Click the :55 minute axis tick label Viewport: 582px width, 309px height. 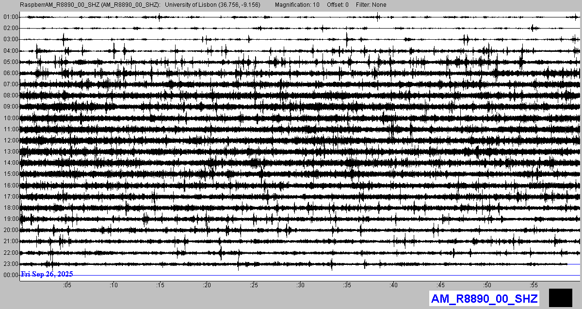point(533,285)
